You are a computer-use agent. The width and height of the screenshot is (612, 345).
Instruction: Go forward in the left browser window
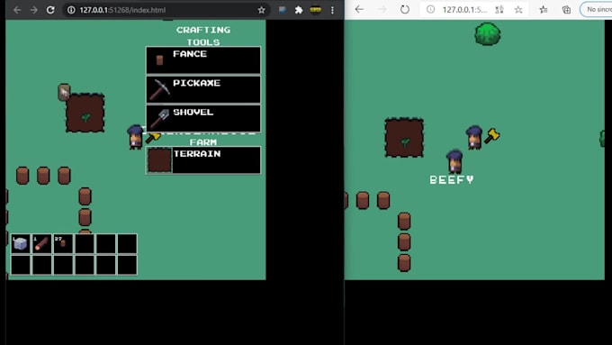coord(33,10)
